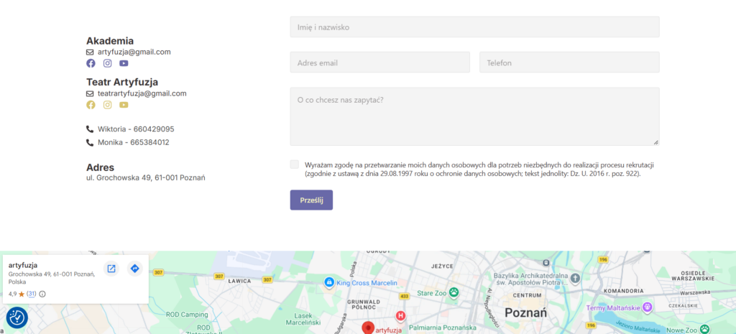Click the Poznań city label on map
Viewport: 736px width, 334px height.
pyautogui.click(x=525, y=313)
